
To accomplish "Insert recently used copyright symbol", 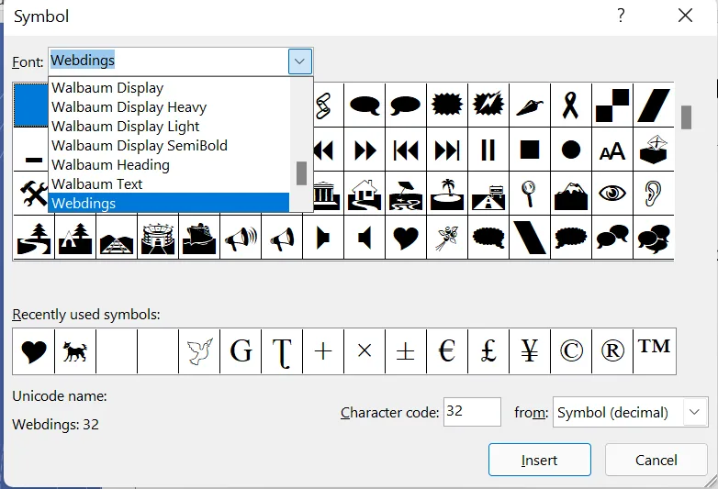I will click(571, 351).
